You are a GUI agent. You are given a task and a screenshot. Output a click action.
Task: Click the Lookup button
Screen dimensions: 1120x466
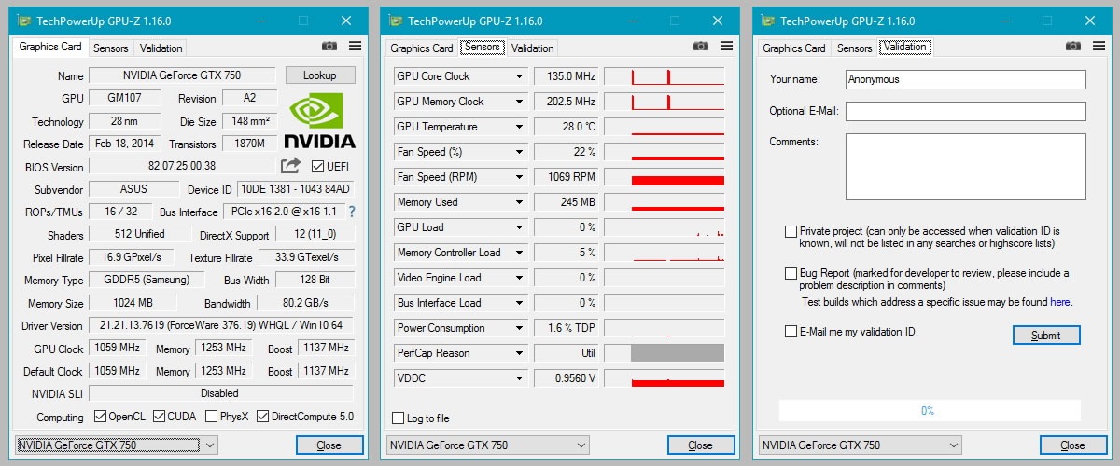(320, 75)
